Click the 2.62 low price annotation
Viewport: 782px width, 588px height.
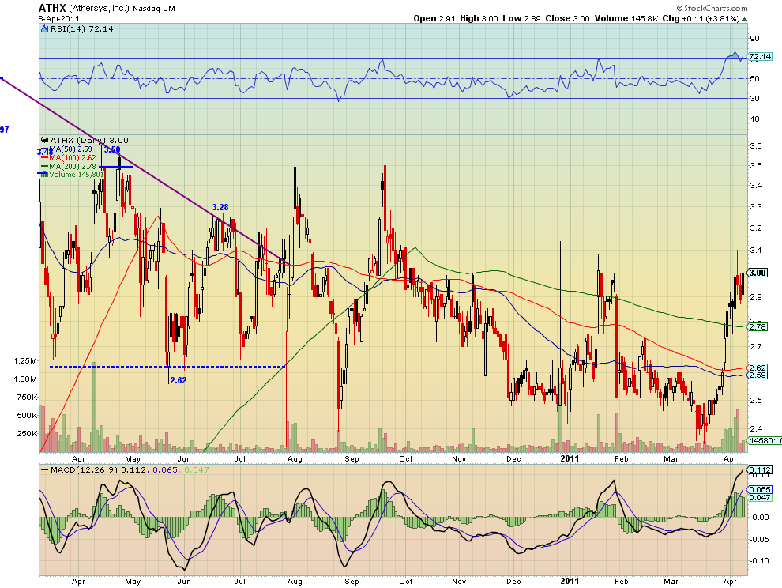pyautogui.click(x=179, y=380)
